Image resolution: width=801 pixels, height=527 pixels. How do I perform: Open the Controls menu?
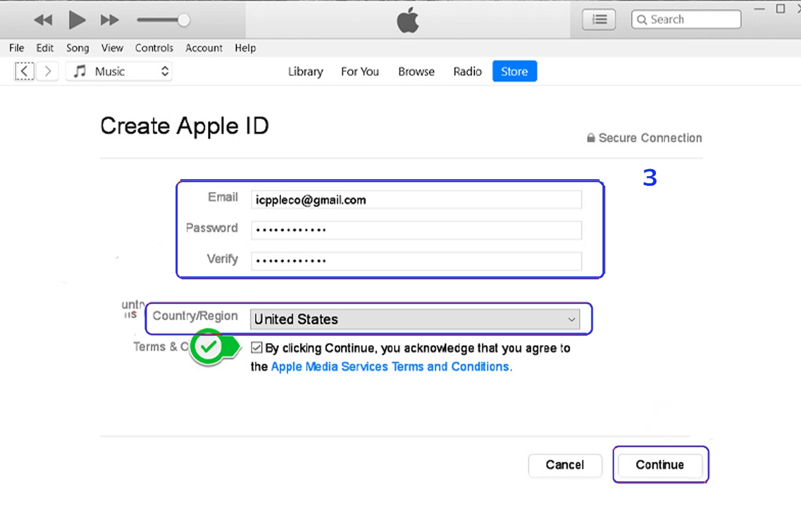154,48
